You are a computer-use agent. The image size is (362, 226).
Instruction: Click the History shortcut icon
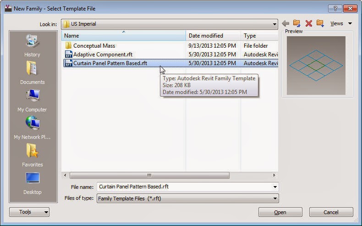[x=33, y=42]
